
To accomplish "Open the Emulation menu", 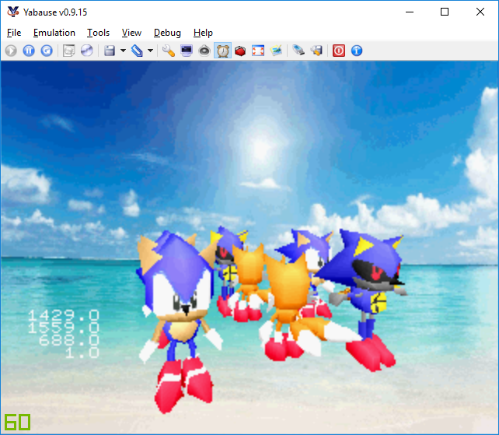I will coord(54,33).
